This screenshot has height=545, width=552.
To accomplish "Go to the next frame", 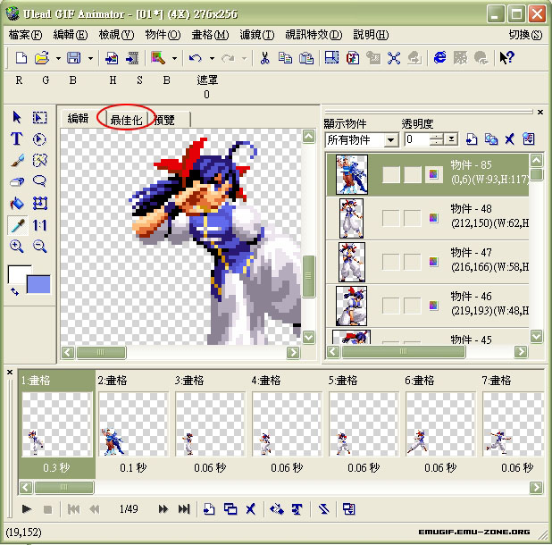I will pyautogui.click(x=163, y=508).
